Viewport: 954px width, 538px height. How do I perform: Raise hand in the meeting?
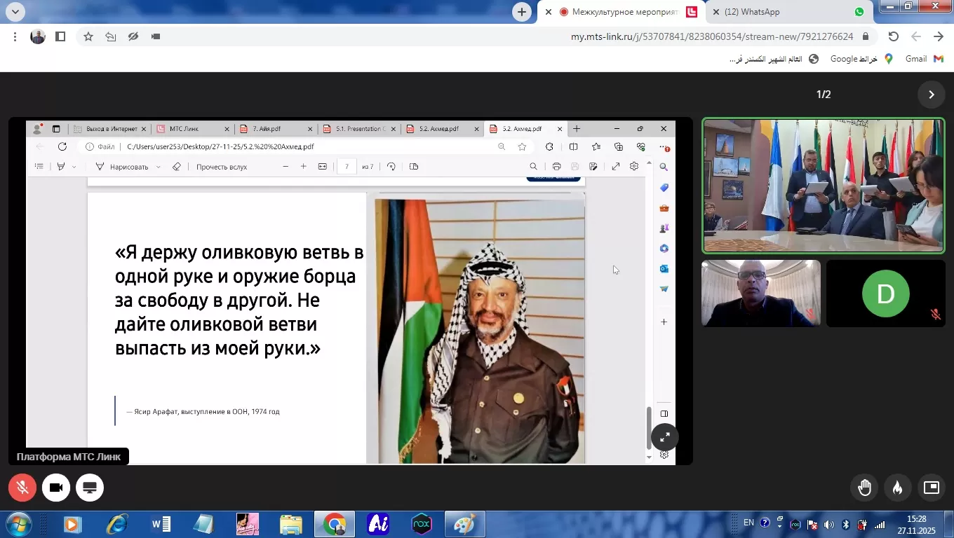coord(864,488)
